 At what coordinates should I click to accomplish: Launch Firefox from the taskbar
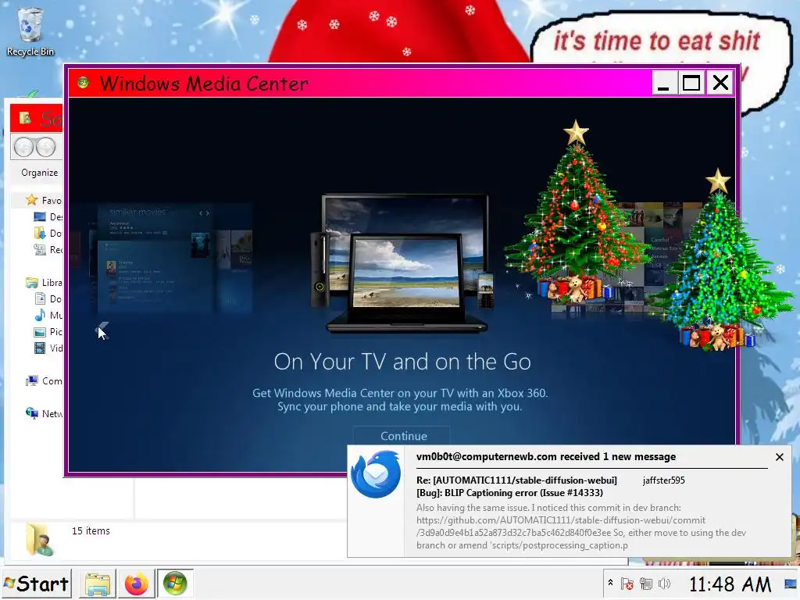(x=136, y=584)
